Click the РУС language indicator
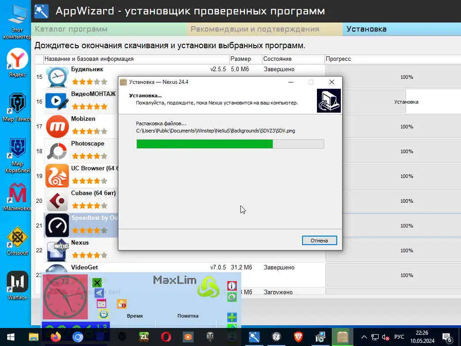Image resolution: width=461 pixels, height=346 pixels. click(399, 337)
